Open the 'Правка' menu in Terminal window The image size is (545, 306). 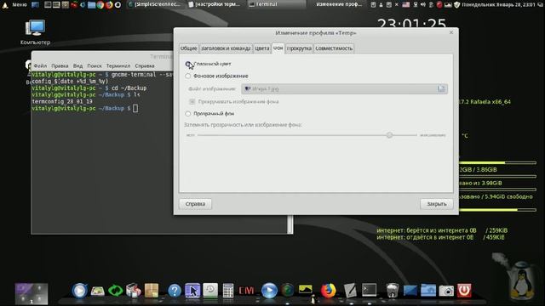pos(60,65)
